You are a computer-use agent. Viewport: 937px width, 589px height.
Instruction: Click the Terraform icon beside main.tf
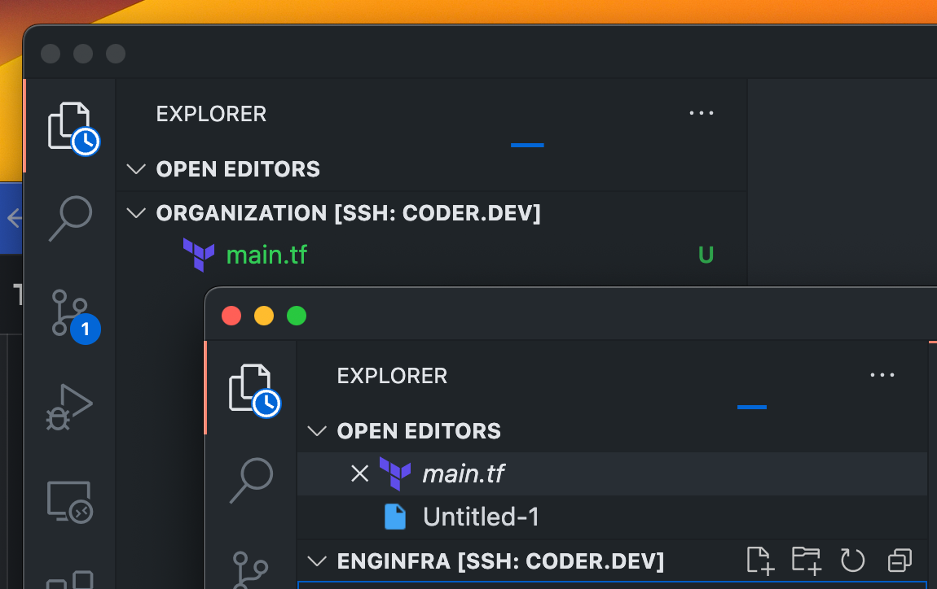pyautogui.click(x=394, y=473)
